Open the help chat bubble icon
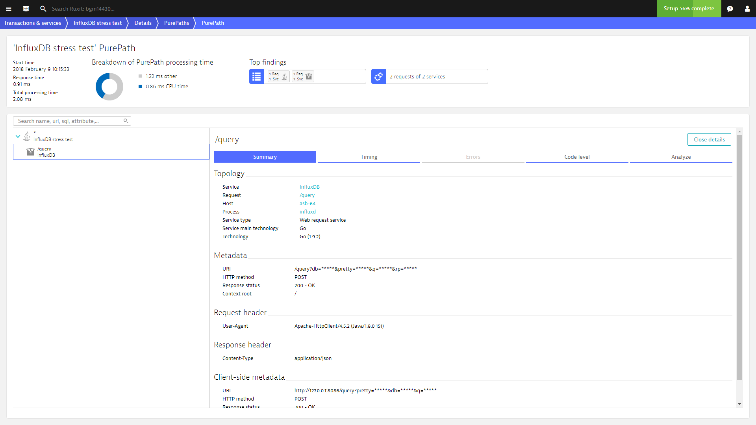This screenshot has width=756, height=425. coord(730,9)
